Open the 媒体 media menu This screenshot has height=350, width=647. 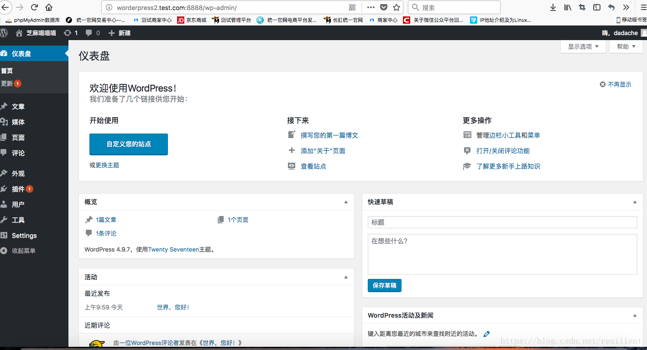(34, 122)
